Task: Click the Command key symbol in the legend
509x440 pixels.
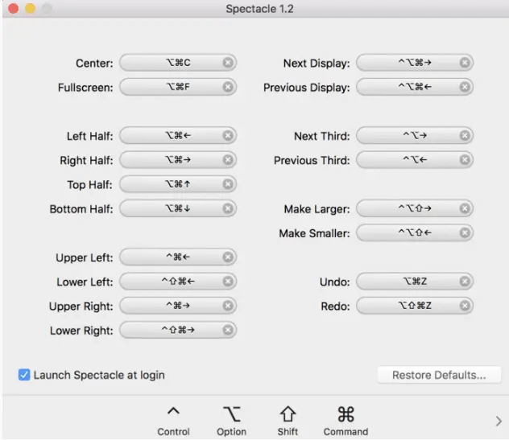Action: (346, 414)
